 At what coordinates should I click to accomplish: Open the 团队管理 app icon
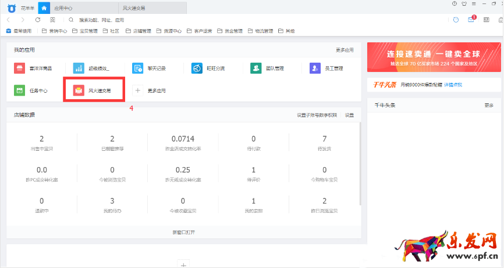point(255,68)
